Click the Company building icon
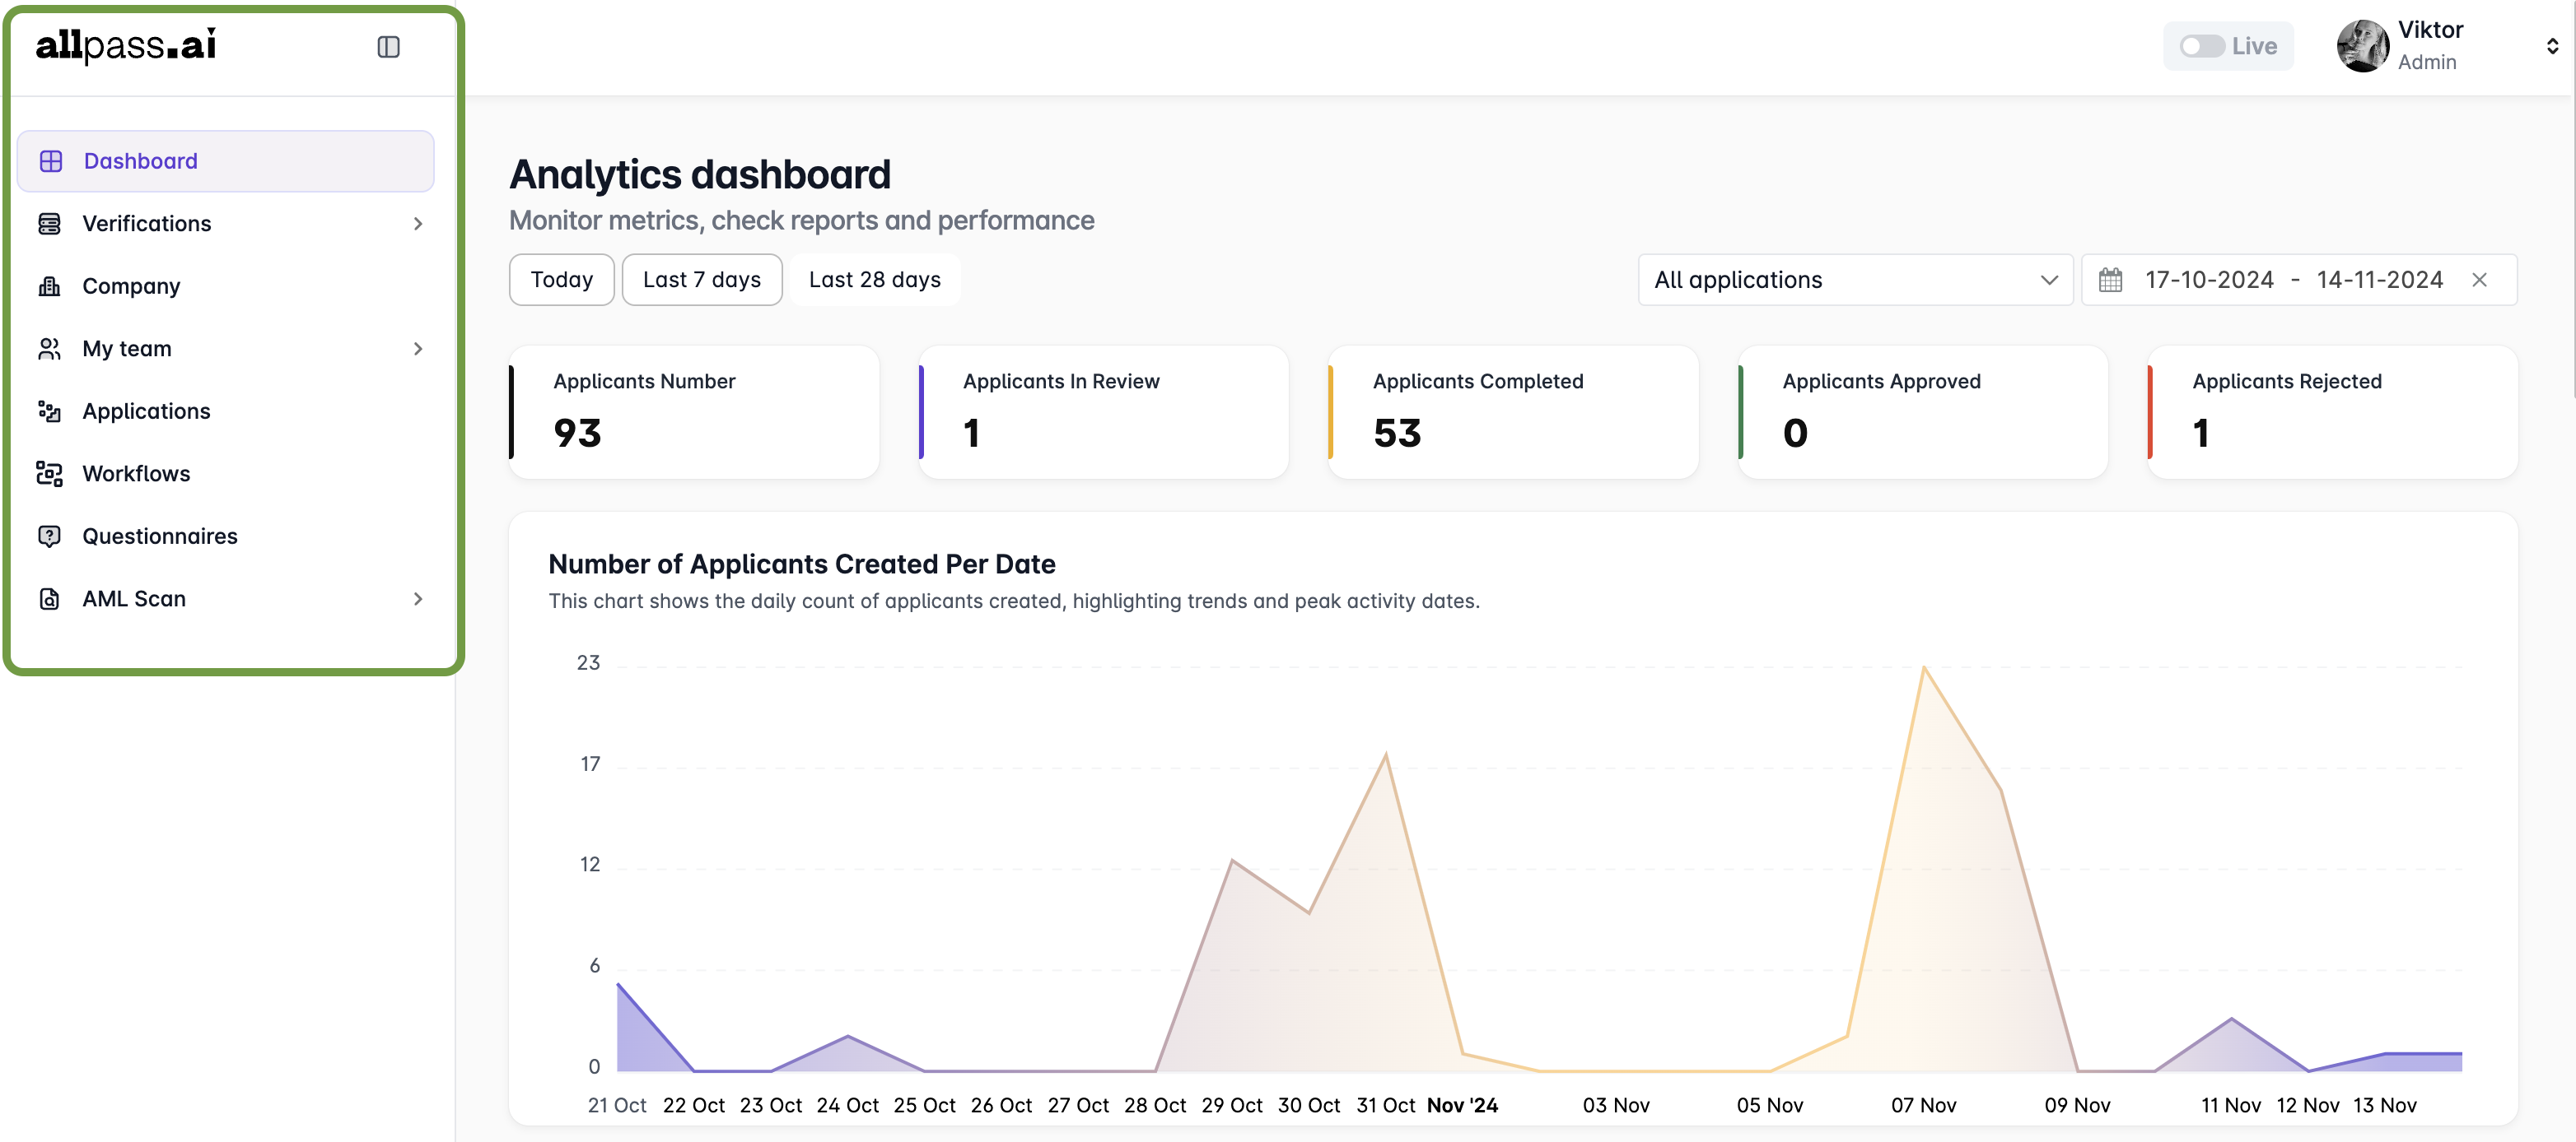 49,287
